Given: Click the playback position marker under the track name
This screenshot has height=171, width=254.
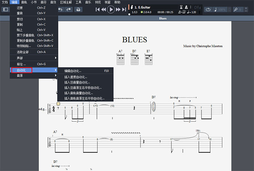Looking at the screenshot, I should click(x=129, y=15).
